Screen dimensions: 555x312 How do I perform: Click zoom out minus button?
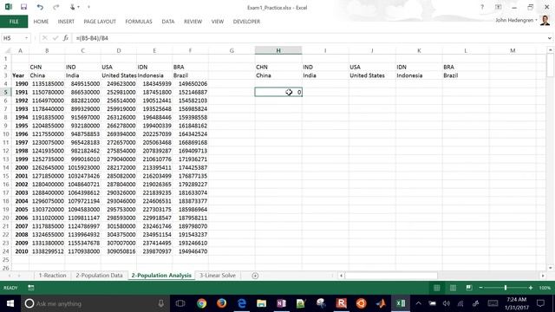point(480,288)
